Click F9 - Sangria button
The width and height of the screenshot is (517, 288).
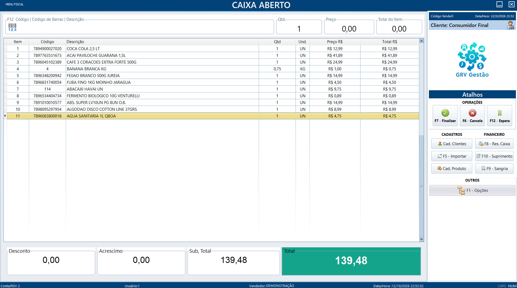(x=494, y=169)
